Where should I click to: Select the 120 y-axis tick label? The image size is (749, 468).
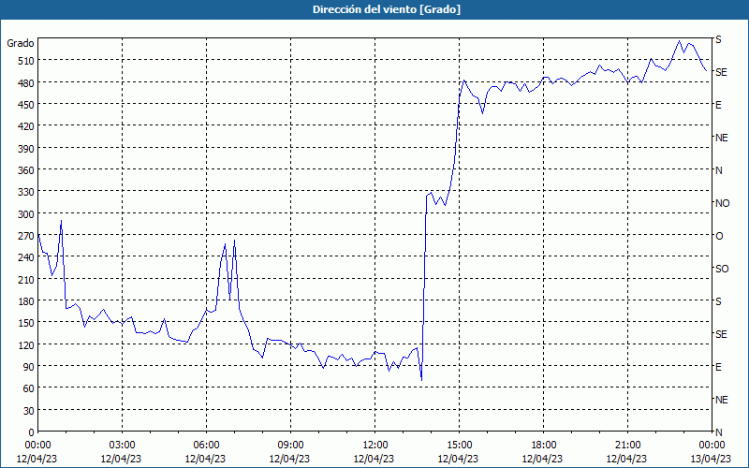[27, 345]
